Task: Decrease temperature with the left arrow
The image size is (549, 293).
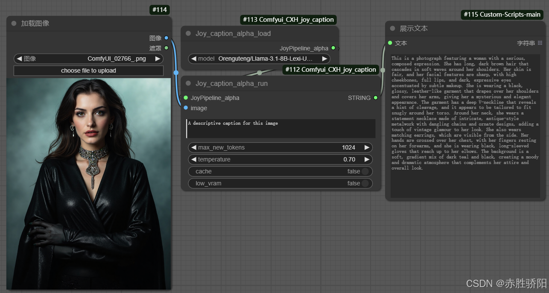Action: click(x=193, y=159)
